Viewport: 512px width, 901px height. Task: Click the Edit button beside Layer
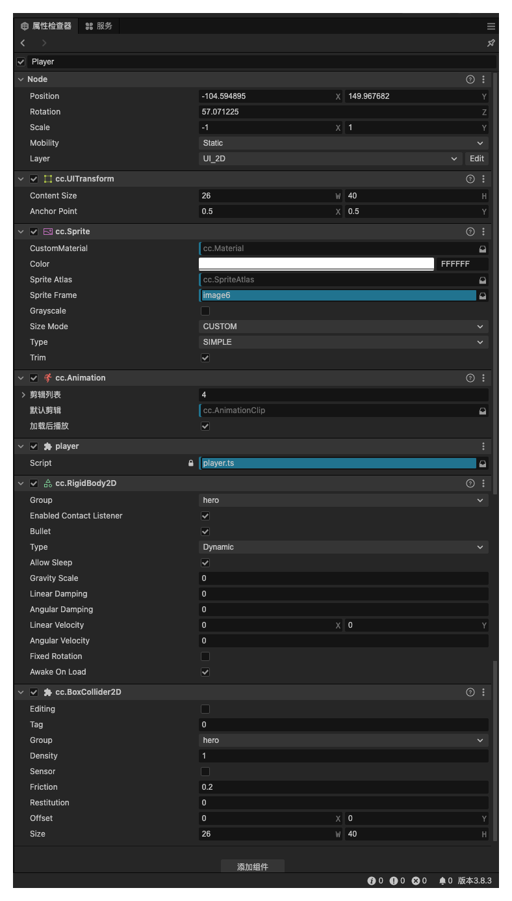tap(477, 159)
